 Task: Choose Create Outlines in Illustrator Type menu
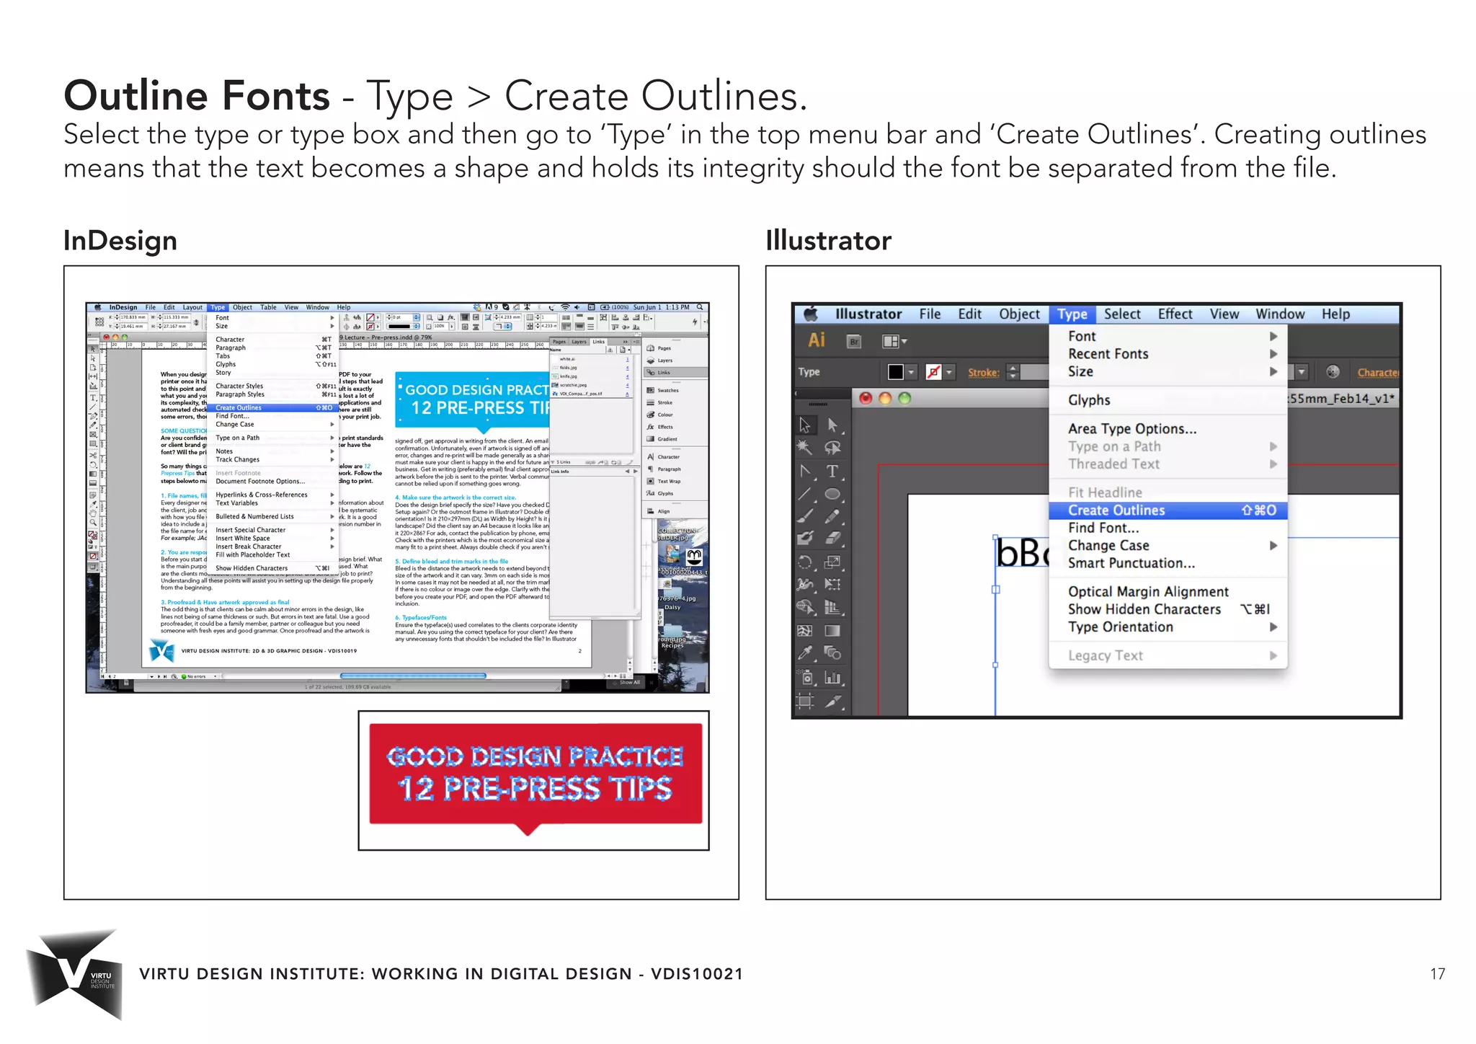[1168, 510]
